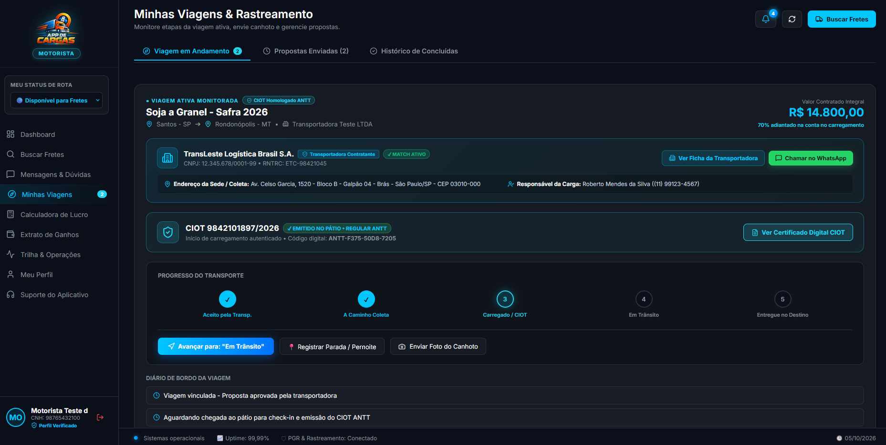This screenshot has width=886, height=445.
Task: Open the notifications bell icon
Action: click(765, 19)
